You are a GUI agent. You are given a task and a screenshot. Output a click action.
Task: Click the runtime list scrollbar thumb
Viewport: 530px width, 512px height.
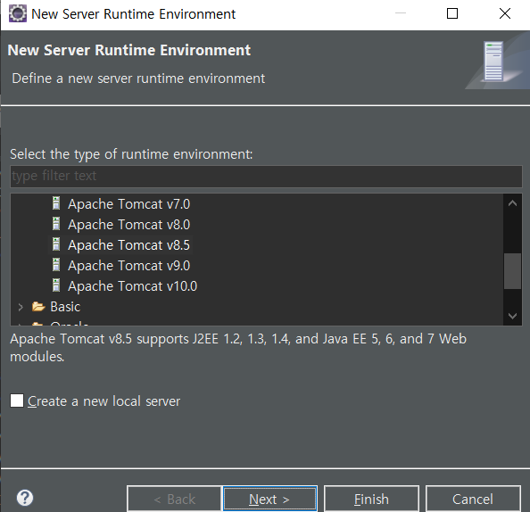pos(512,271)
